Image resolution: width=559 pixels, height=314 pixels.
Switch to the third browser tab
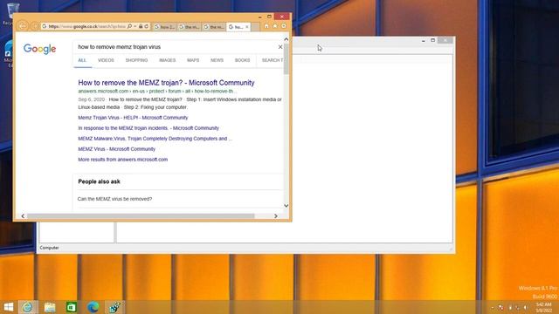(214, 27)
